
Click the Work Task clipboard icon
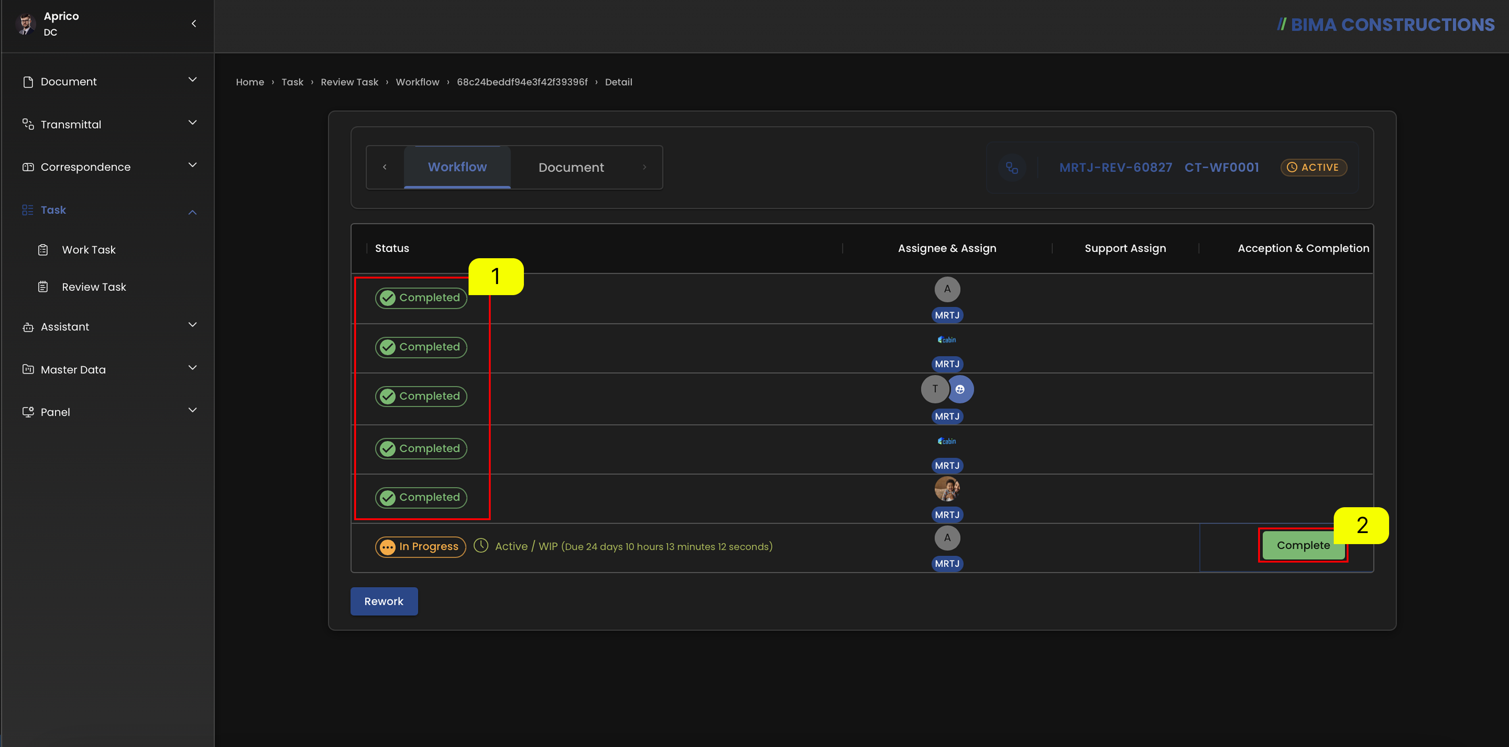pos(43,249)
